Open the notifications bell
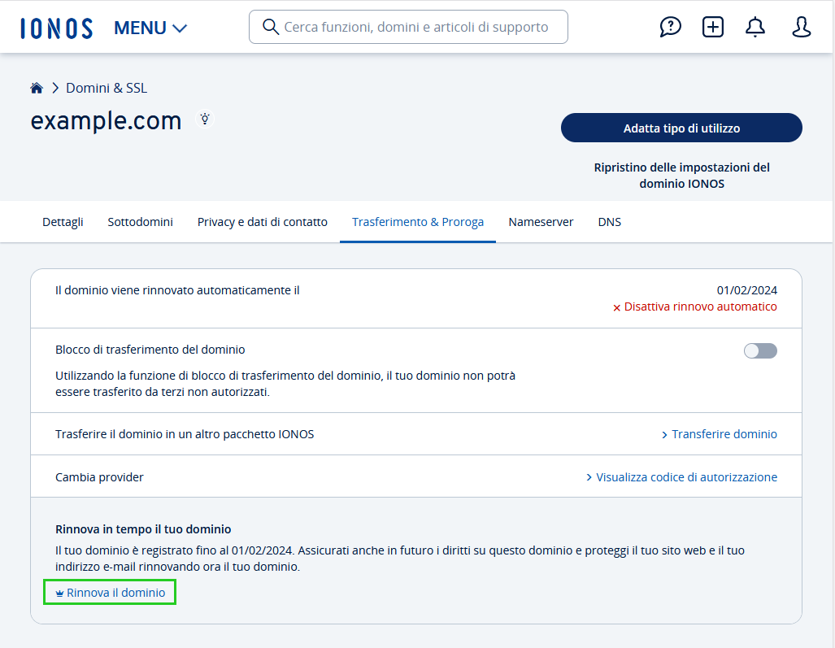The width and height of the screenshot is (835, 648). pos(755,27)
